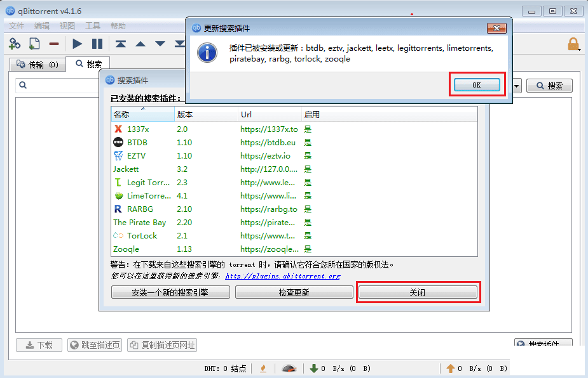Toggle the speed limit icon in status bar
This screenshot has height=378, width=588.
(x=289, y=368)
